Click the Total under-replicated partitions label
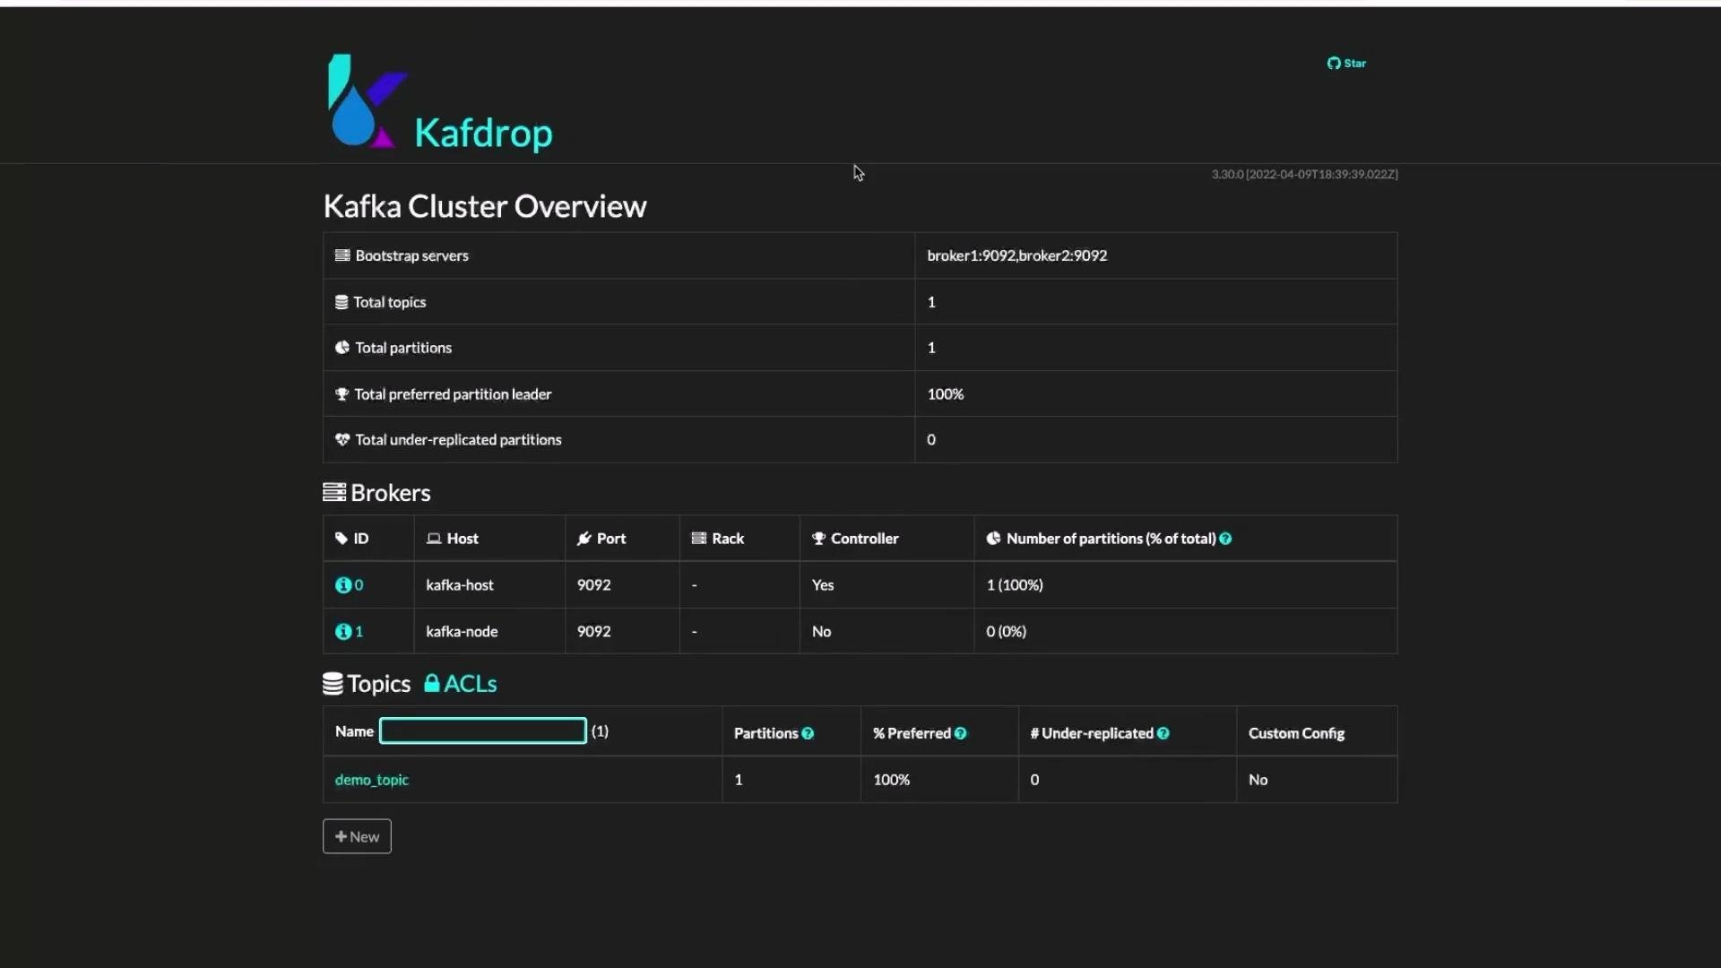The width and height of the screenshot is (1721, 968). point(458,440)
